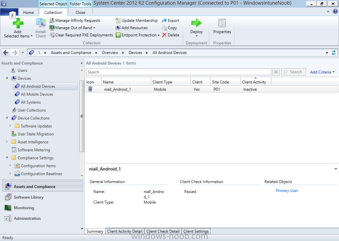Click the Deploy green arrow icon
The height and width of the screenshot is (241, 339).
tap(196, 23)
